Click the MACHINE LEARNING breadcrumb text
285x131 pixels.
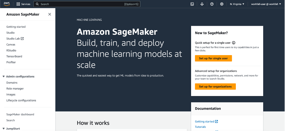click(89, 20)
